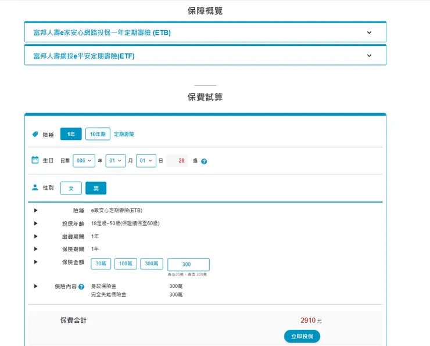Set coverage amount to 100萬
The height and width of the screenshot is (346, 430).
tap(126, 264)
